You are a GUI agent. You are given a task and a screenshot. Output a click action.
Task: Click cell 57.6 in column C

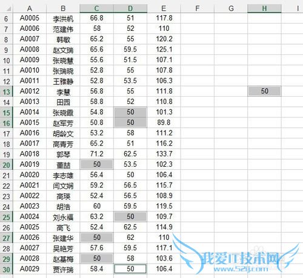point(97,248)
